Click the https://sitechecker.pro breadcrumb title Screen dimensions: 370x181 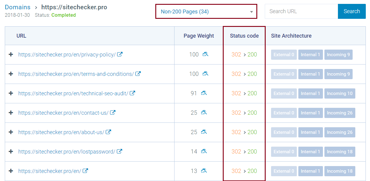pyautogui.click(x=74, y=7)
